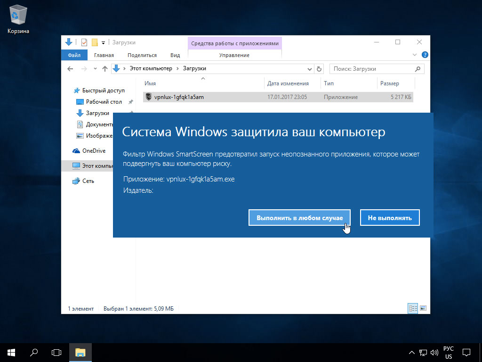Switch to the Поделиться ribbon tab
The width and height of the screenshot is (482, 362).
tap(142, 55)
